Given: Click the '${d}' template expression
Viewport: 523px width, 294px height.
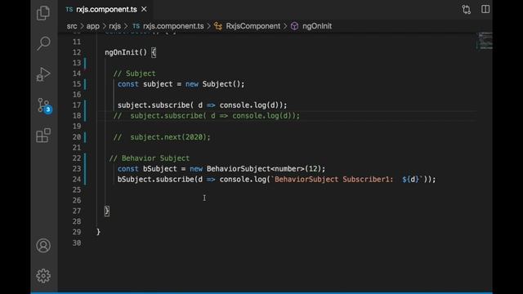Looking at the screenshot, I should (x=410, y=180).
